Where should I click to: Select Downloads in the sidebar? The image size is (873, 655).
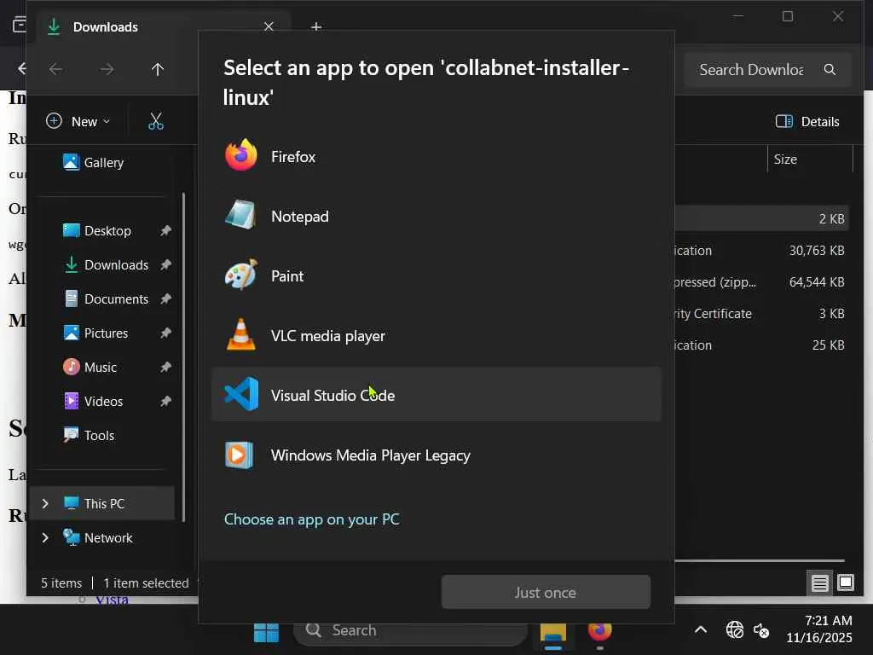(x=106, y=264)
